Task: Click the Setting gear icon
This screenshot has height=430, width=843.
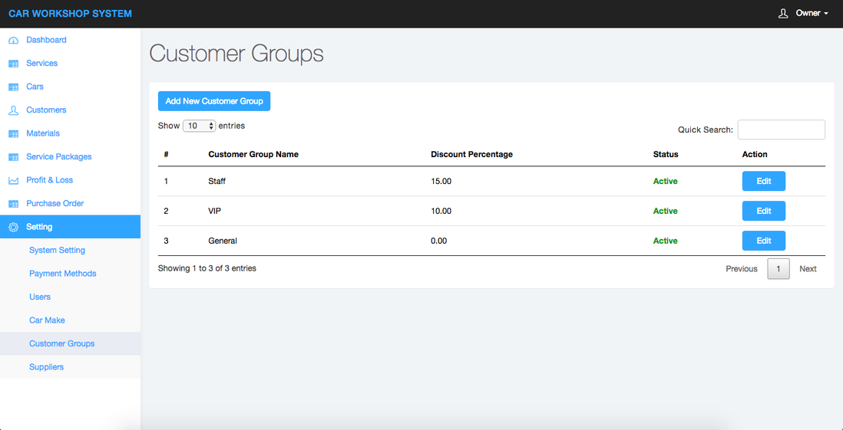Action: pos(13,227)
